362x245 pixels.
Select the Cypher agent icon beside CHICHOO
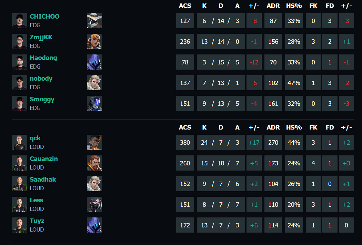94,21
